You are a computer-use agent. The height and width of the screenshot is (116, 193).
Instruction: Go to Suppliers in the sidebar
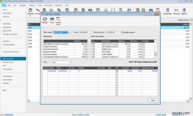point(6,41)
